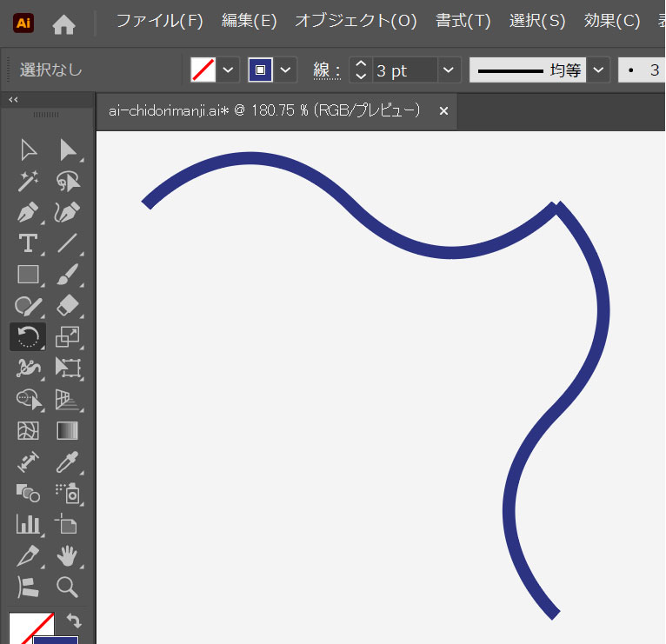Click the brush definition box
Viewport: 666px width, 644px height.
642,70
